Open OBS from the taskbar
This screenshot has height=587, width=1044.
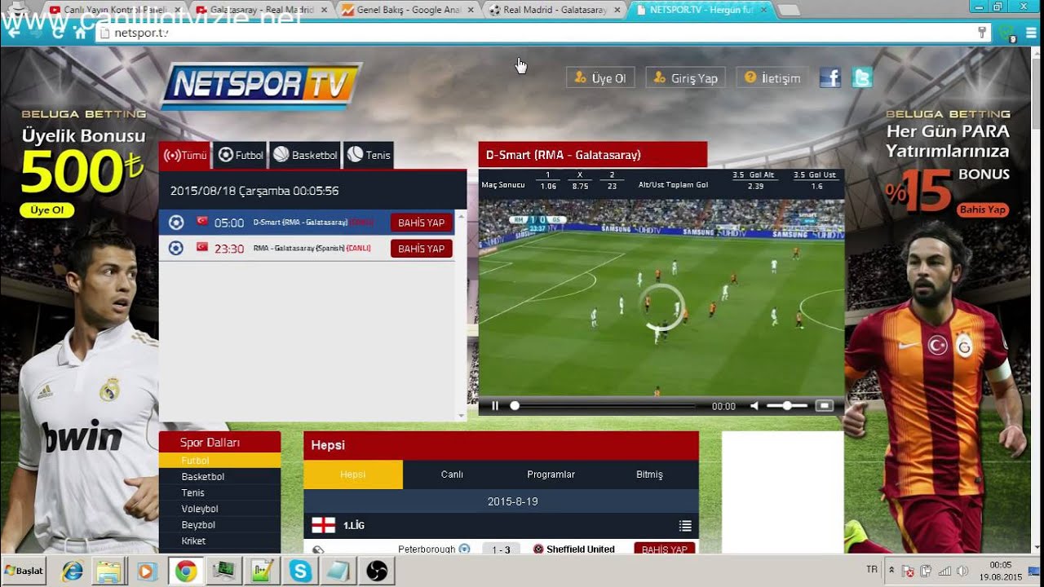click(377, 572)
